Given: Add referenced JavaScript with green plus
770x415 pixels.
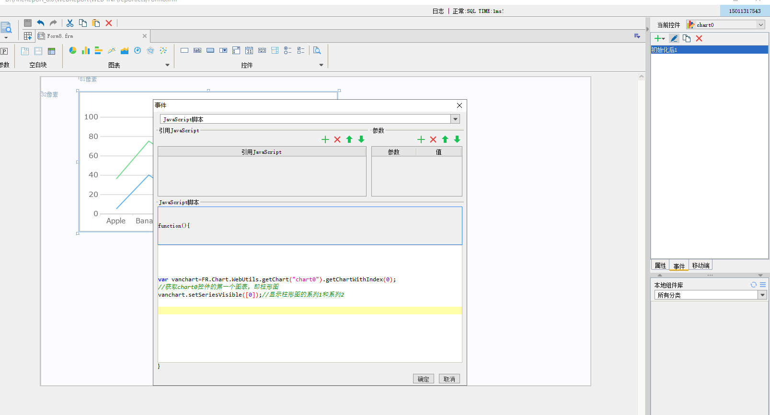Looking at the screenshot, I should [x=325, y=139].
